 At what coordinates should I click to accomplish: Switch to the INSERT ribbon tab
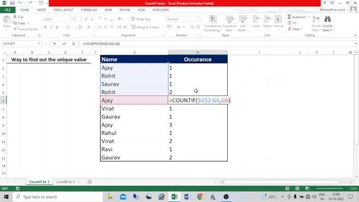click(42, 10)
